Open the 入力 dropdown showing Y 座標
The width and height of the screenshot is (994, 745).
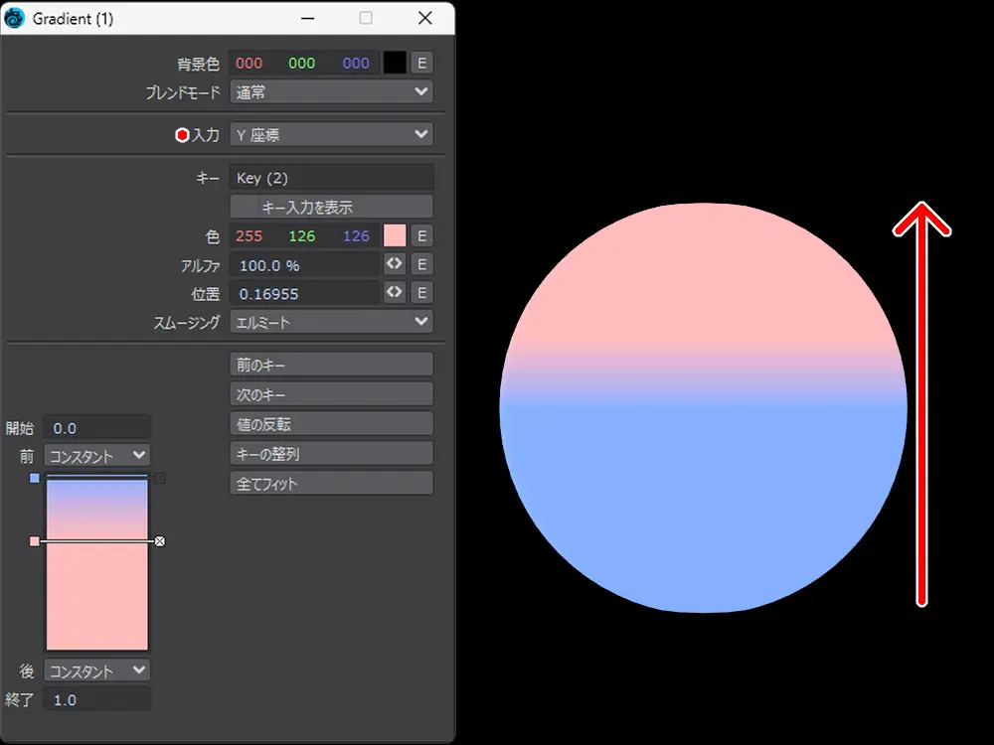click(x=331, y=135)
